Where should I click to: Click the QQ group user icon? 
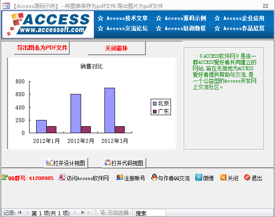pyautogui.click(x=5, y=177)
